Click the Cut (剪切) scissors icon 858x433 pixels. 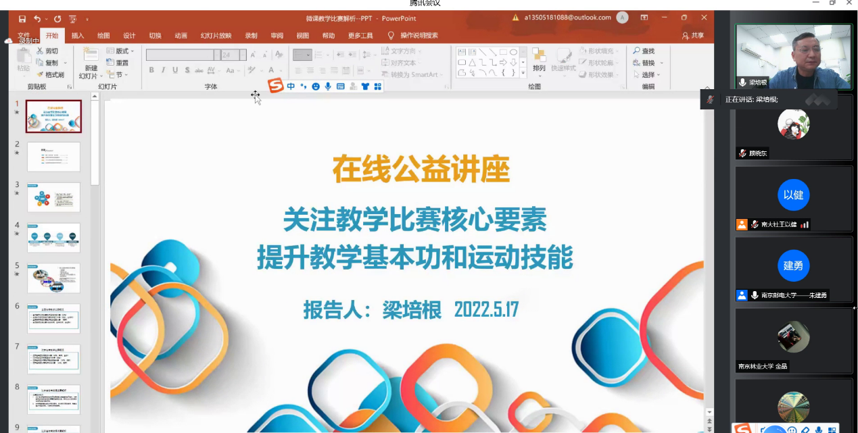(x=41, y=51)
